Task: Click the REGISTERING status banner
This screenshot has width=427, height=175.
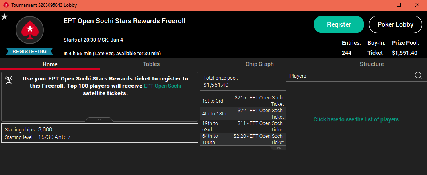Action: [29, 51]
